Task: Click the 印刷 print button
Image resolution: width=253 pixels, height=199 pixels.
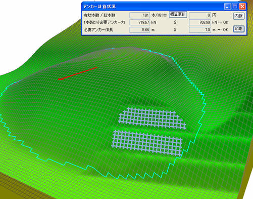Action: [x=239, y=29]
